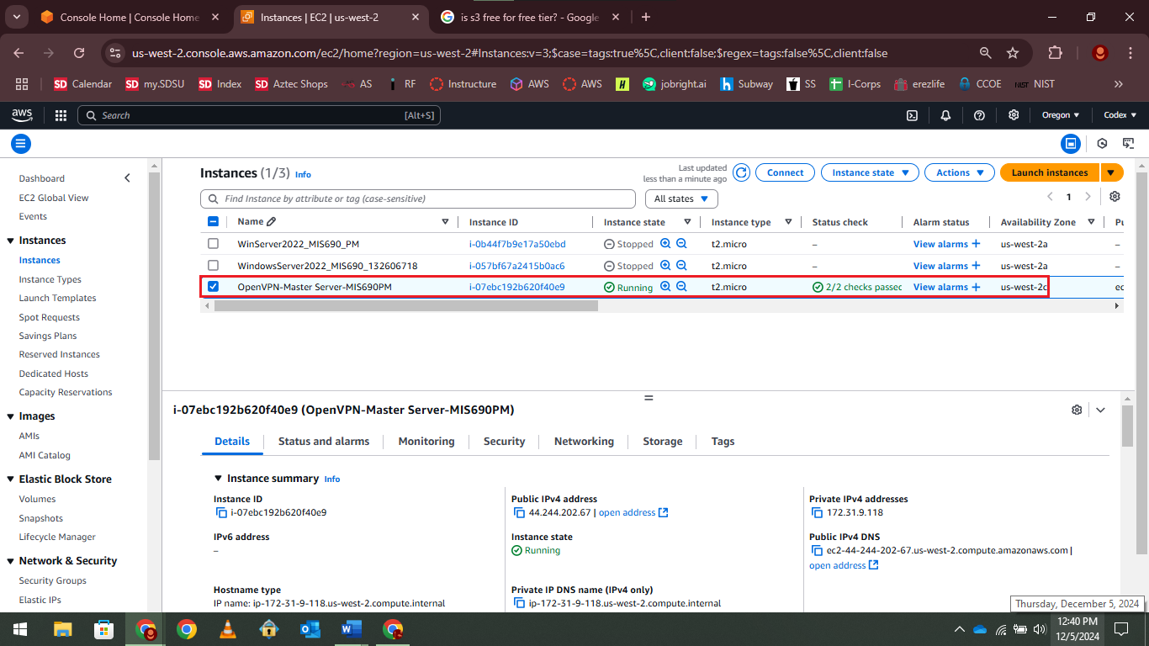Screen dimensions: 1149x646
Task: Open AWS console settings gear in header
Action: coord(1014,115)
